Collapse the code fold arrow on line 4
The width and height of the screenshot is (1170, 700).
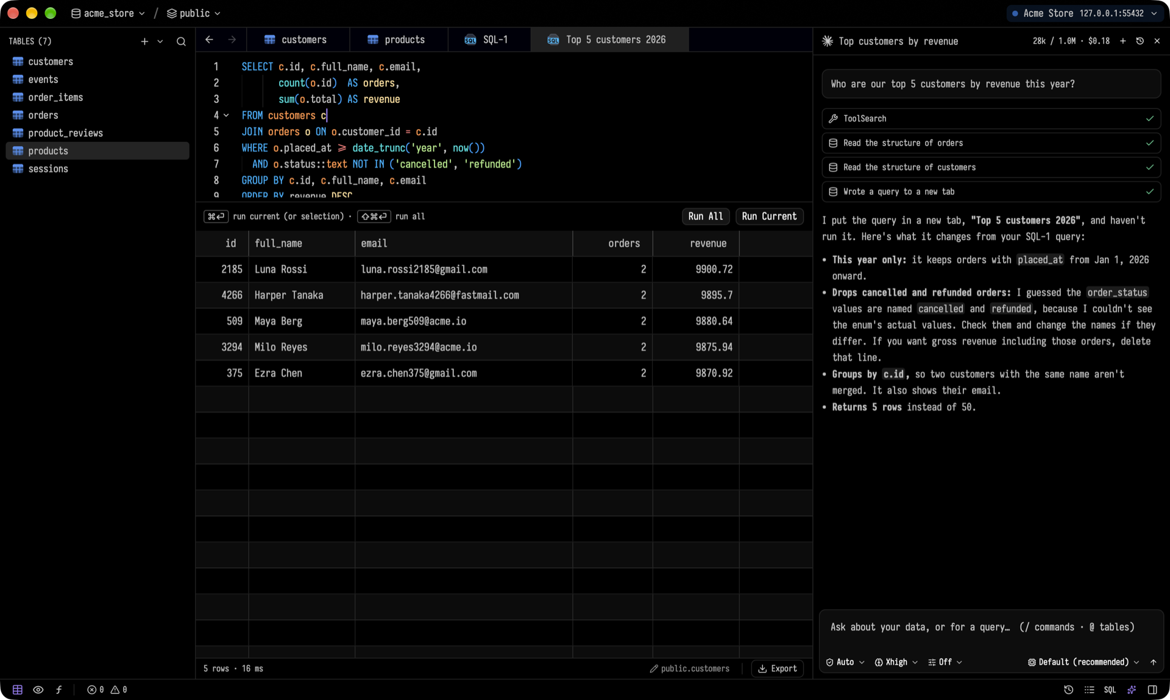coord(226,116)
